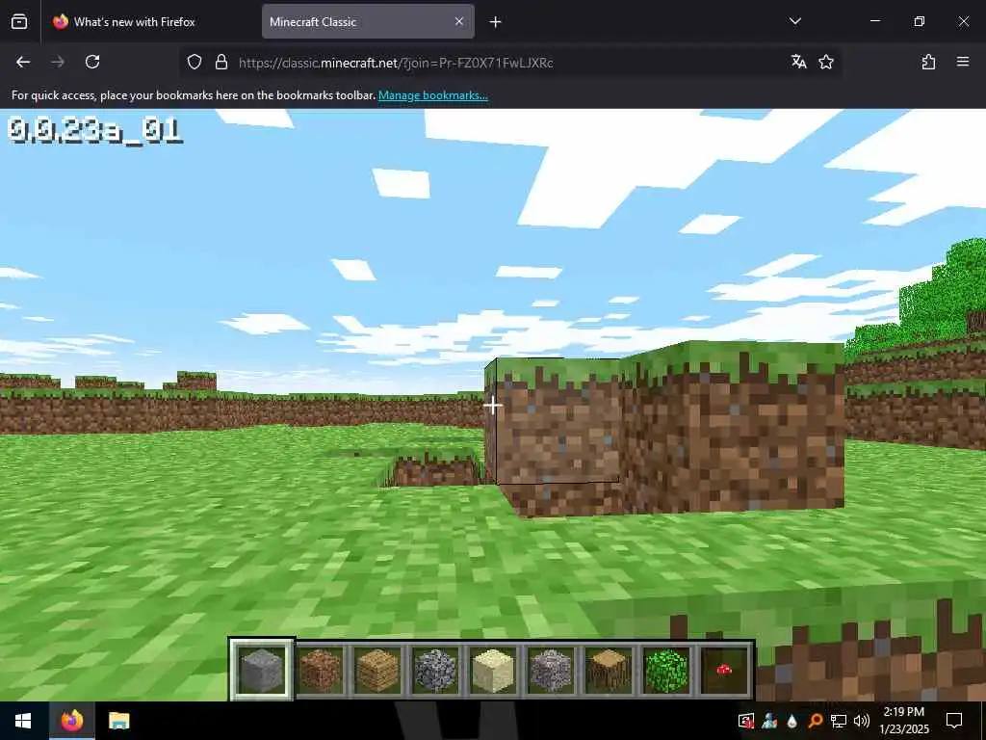Open network status tray icon

(839, 721)
